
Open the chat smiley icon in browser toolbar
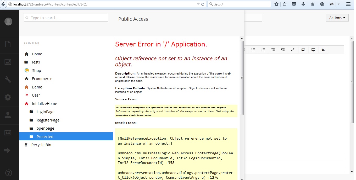click(x=322, y=4)
